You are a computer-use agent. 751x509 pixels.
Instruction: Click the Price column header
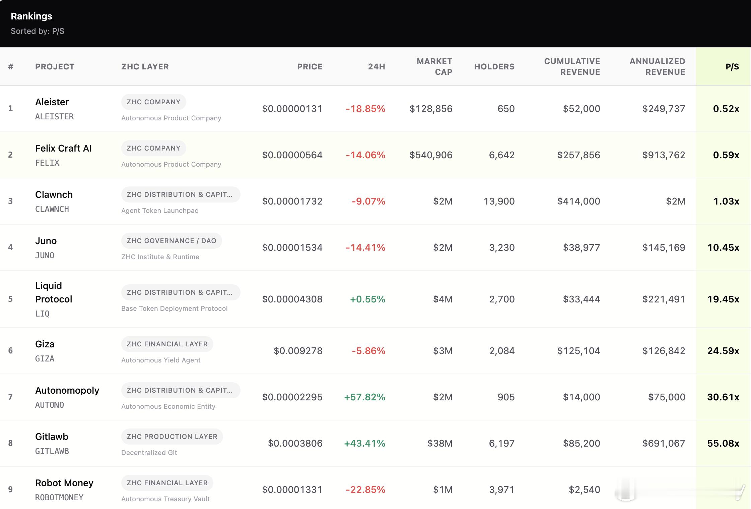click(x=310, y=66)
